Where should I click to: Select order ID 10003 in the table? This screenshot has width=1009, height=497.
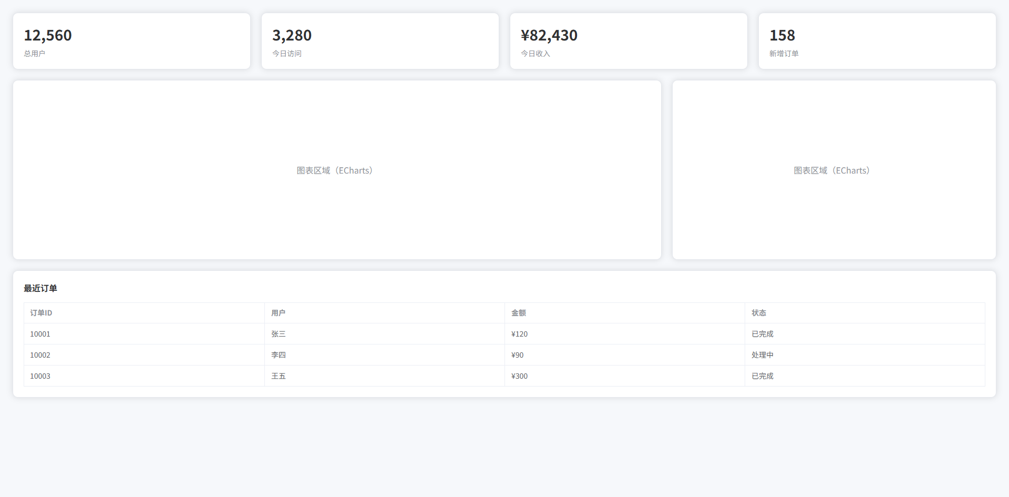(x=40, y=376)
